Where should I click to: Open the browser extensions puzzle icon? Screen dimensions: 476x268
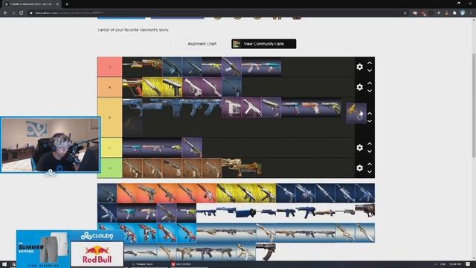pos(454,13)
